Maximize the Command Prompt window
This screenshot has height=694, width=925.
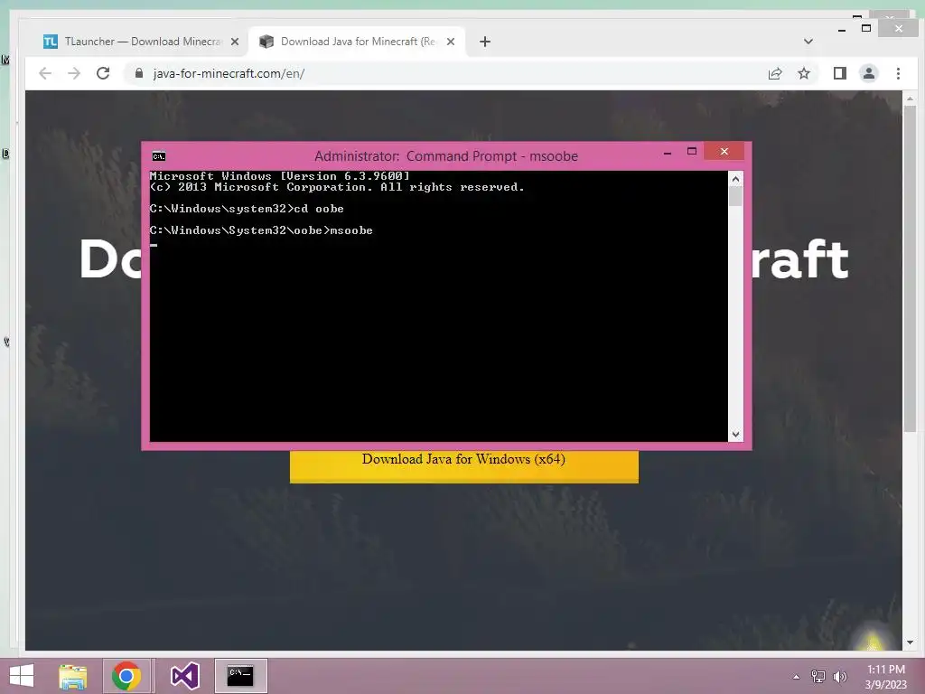(692, 152)
